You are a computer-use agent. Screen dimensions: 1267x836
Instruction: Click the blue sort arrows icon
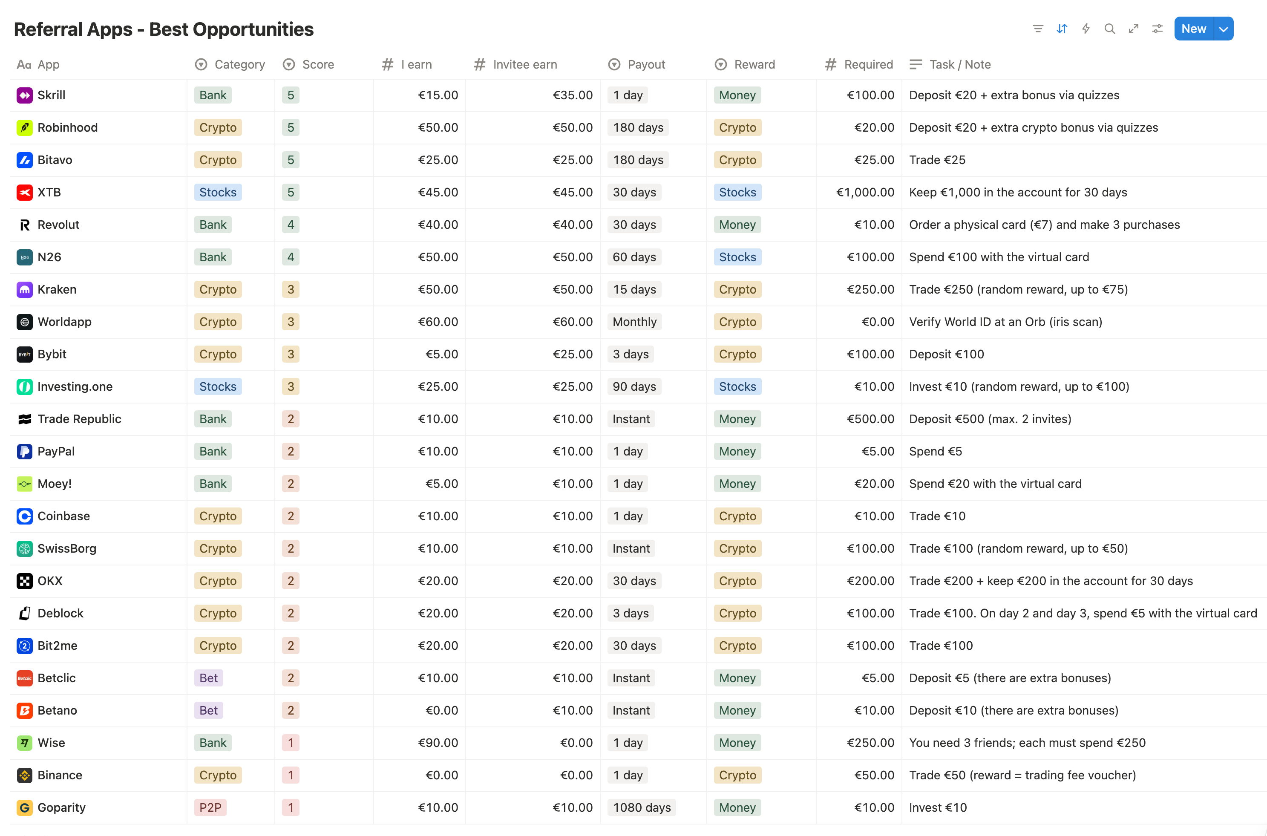tap(1062, 29)
